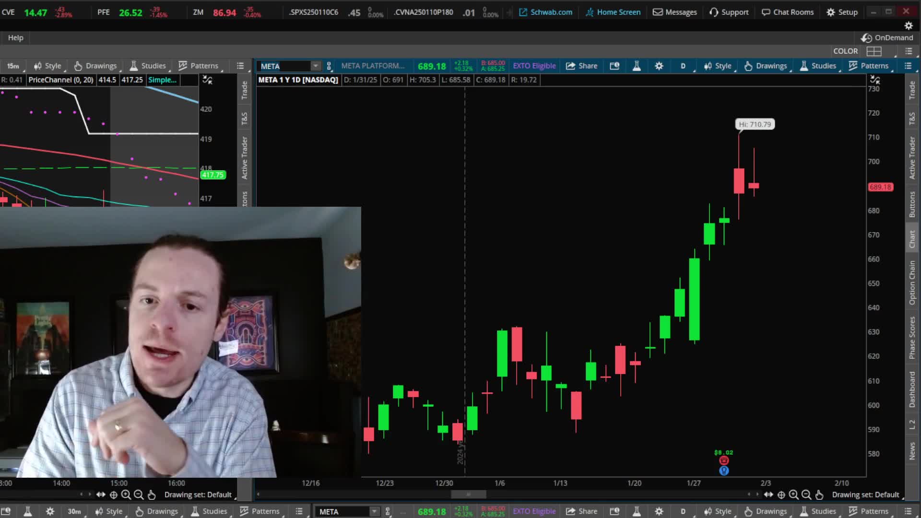Screen dimensions: 921x518
Task: Click the expand horizontal arrows on the META chart
Action: pyautogui.click(x=768, y=494)
